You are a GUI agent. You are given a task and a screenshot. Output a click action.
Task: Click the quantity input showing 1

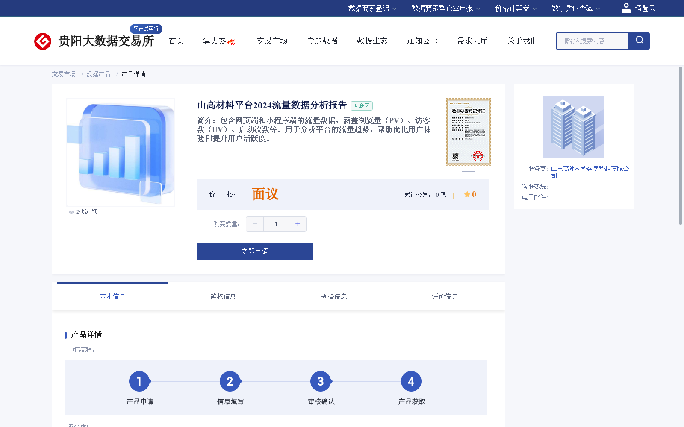tap(276, 224)
